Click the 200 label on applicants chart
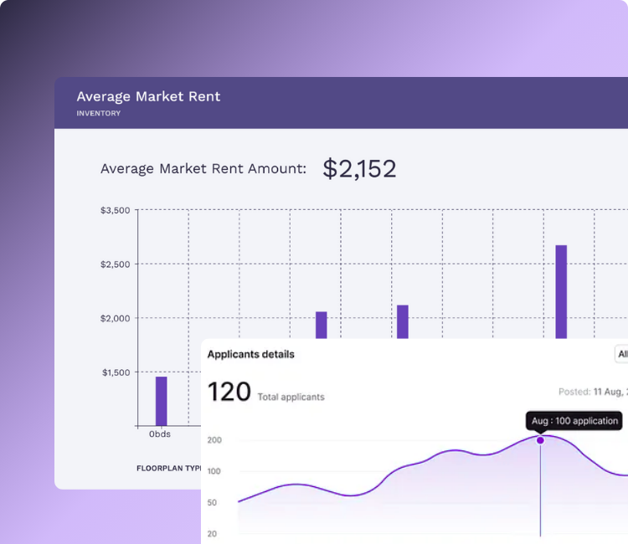The height and width of the screenshot is (544, 628). click(214, 440)
